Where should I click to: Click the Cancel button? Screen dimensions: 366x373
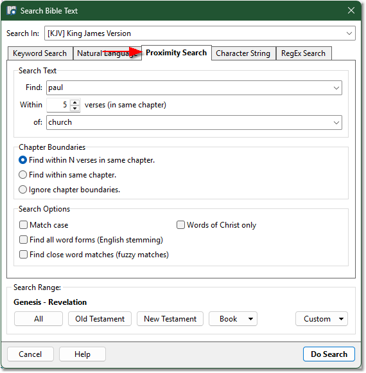(30, 354)
